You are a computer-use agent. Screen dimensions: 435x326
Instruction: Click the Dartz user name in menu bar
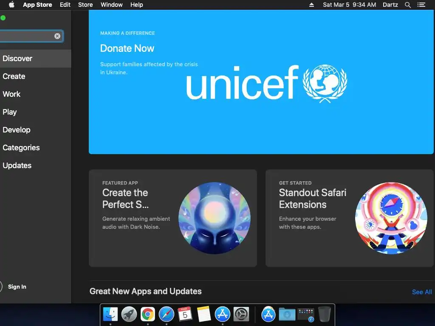(x=390, y=5)
